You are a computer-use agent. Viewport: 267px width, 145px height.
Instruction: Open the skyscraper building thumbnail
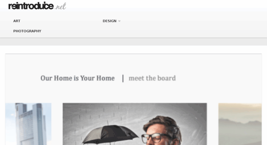click(x=28, y=124)
